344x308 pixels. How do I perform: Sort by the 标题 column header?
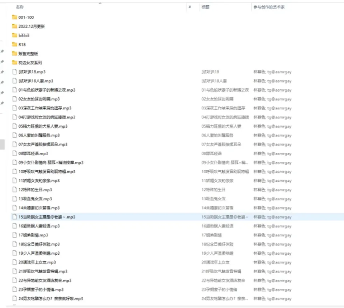[205, 7]
